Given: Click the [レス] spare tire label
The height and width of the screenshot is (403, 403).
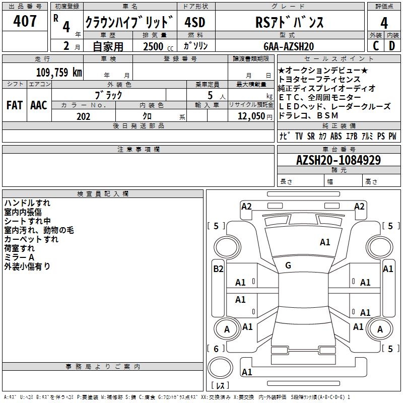Looking at the screenshot, I should (x=220, y=385).
